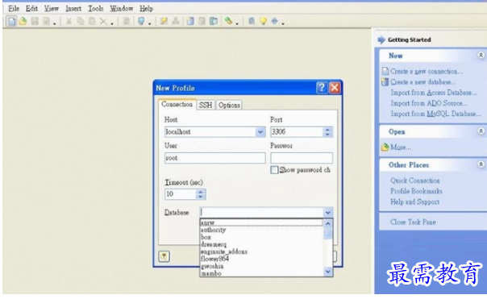Click the light bulb tips toolbar icon
487x299 pixels.
tap(264, 21)
